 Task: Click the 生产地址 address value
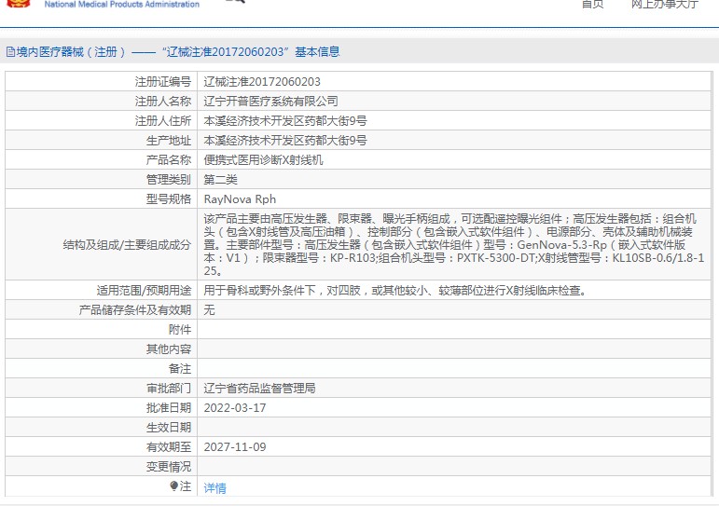pyautogui.click(x=285, y=141)
